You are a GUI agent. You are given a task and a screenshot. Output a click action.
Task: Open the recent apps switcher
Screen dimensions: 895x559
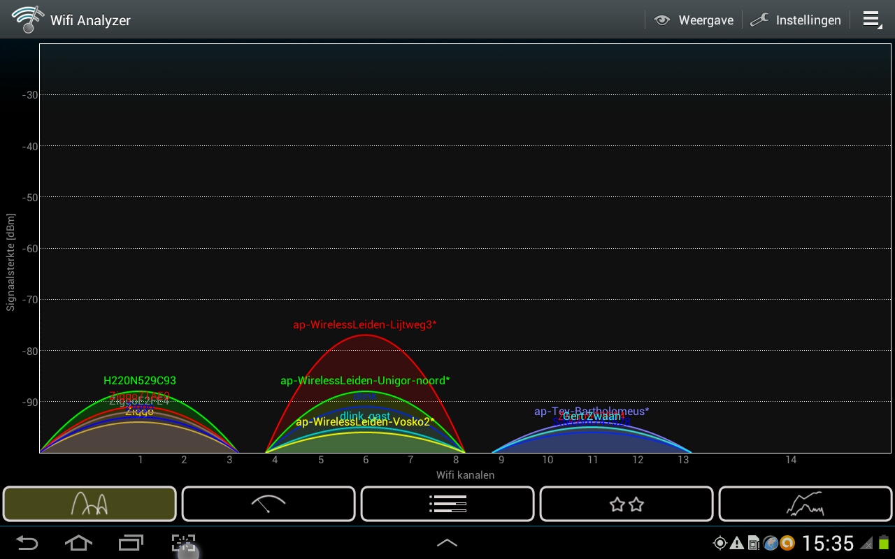click(x=131, y=543)
